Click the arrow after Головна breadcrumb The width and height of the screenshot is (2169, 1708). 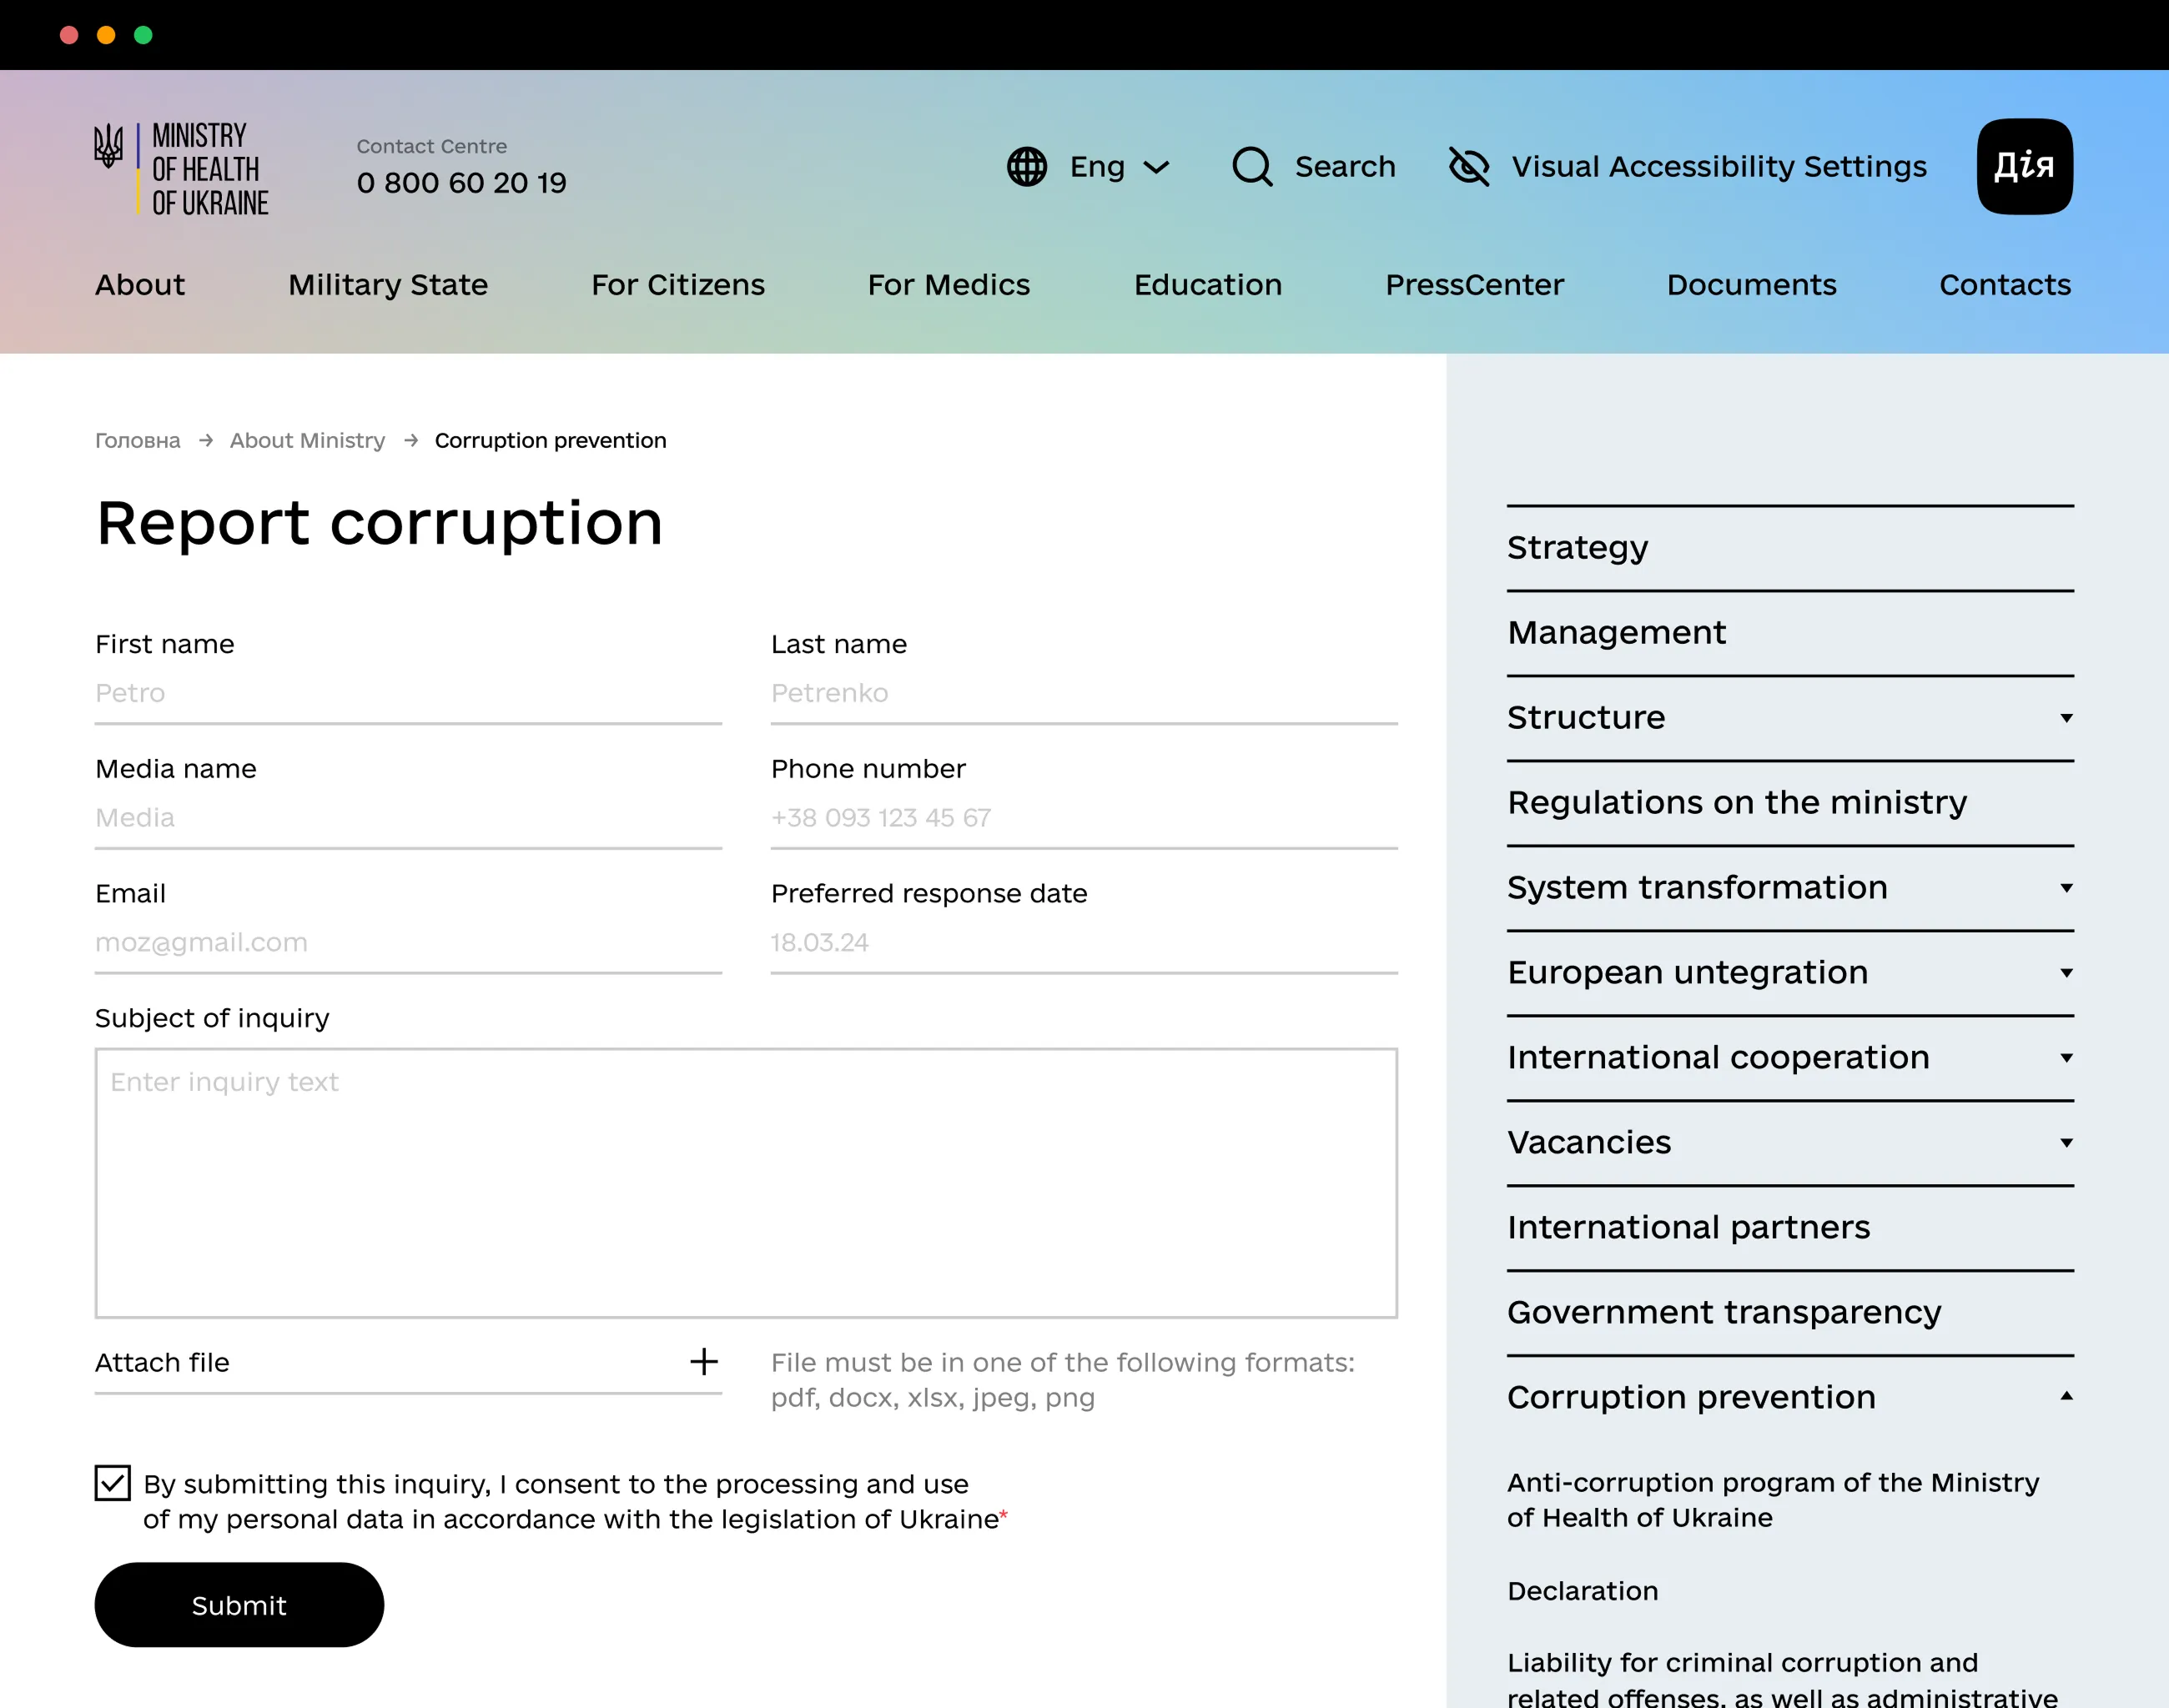tap(206, 441)
